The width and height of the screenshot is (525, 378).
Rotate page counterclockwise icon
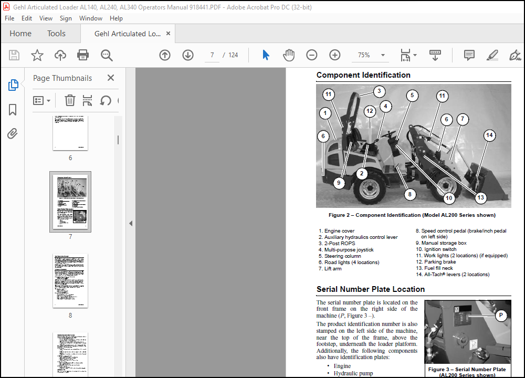pos(106,100)
